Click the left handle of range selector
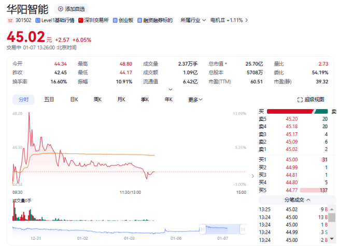Image resolution: width=337 pixels, height=246 pixels. (202, 229)
